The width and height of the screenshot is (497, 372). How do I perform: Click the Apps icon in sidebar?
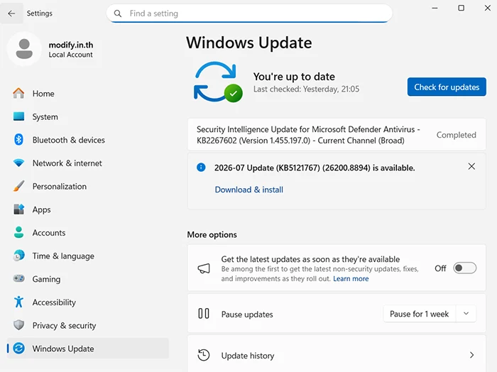tap(18, 209)
